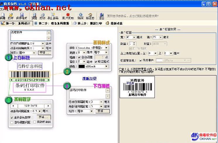Screen dimensions: 218x143
Task: Open the 用户须知 red notice icon
Action: tap(68, 16)
